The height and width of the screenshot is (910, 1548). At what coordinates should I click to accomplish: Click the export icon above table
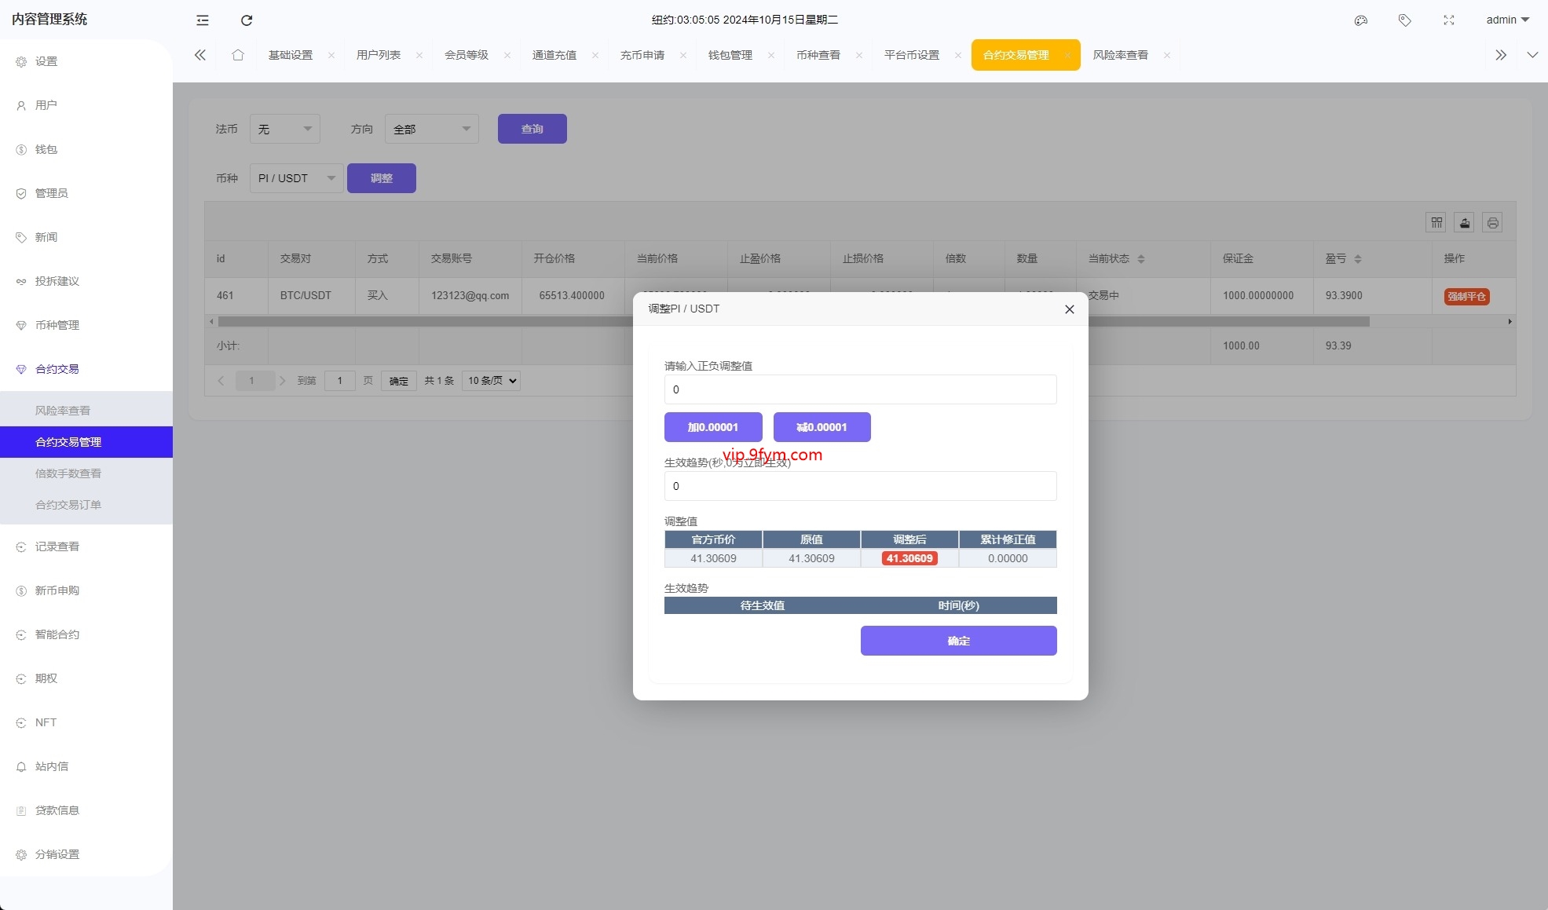(1465, 223)
